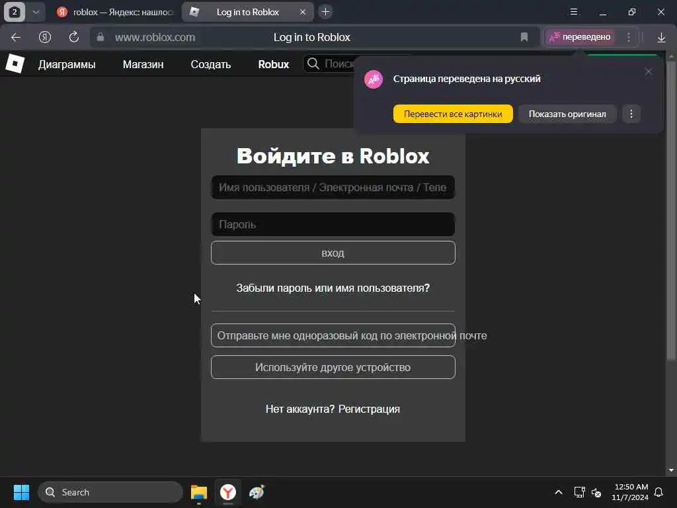
Task: Open the Paint app taskbar icon
Action: pyautogui.click(x=257, y=492)
